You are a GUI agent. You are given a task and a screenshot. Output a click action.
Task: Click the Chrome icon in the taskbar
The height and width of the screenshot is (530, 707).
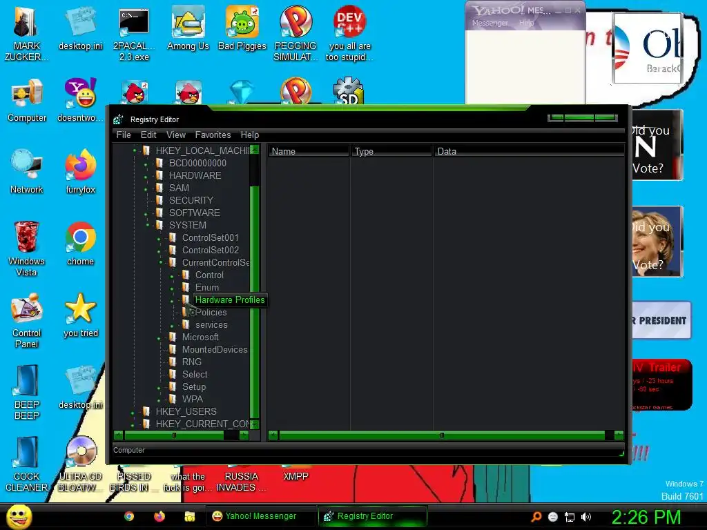point(129,516)
